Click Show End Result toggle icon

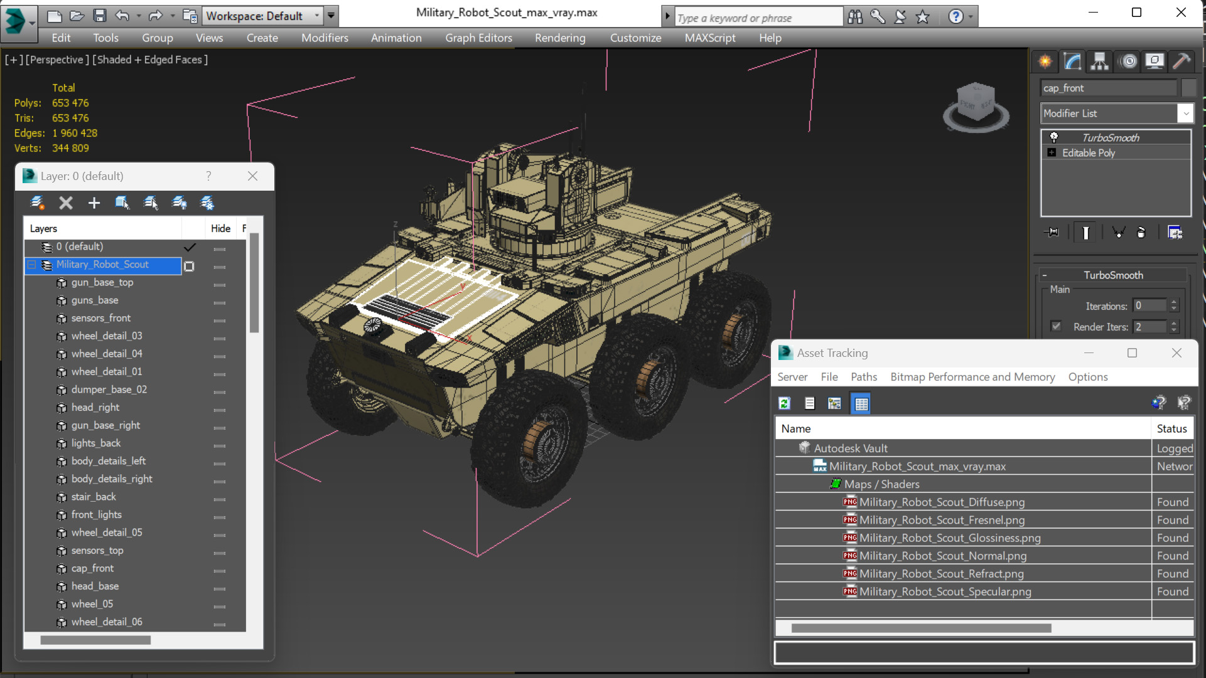pyautogui.click(x=1085, y=233)
